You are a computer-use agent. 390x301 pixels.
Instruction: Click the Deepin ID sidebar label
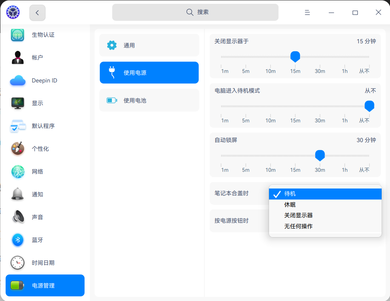(45, 81)
